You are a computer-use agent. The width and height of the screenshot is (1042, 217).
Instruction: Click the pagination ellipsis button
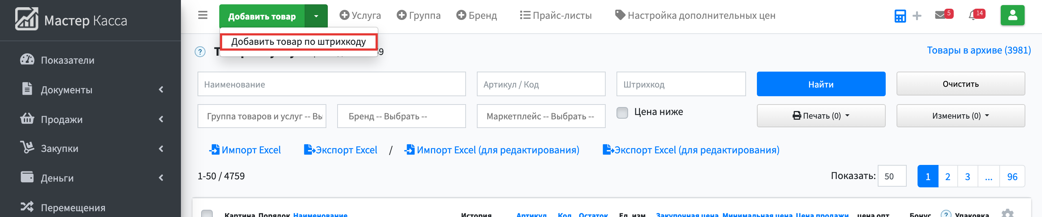pyautogui.click(x=988, y=176)
